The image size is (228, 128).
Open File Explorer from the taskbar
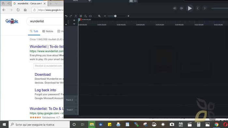[92, 124]
